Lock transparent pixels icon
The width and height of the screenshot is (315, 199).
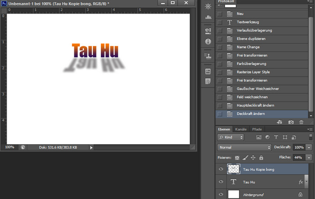[237, 158]
